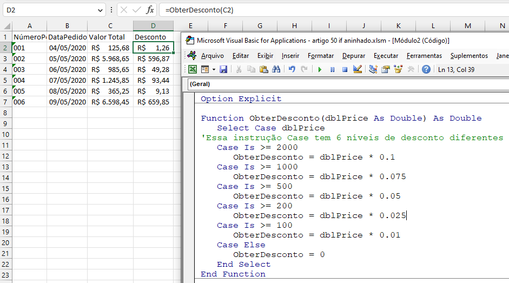Open the Formatar menu
The height and width of the screenshot is (283, 509).
(321, 56)
